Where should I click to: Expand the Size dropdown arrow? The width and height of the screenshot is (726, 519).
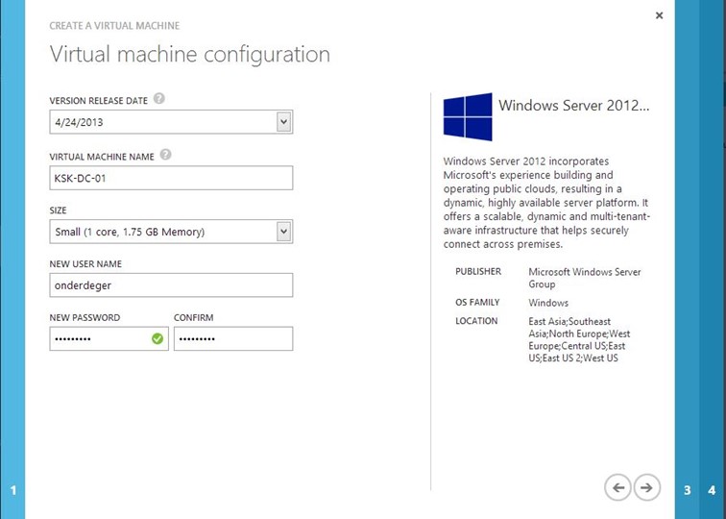click(x=284, y=232)
